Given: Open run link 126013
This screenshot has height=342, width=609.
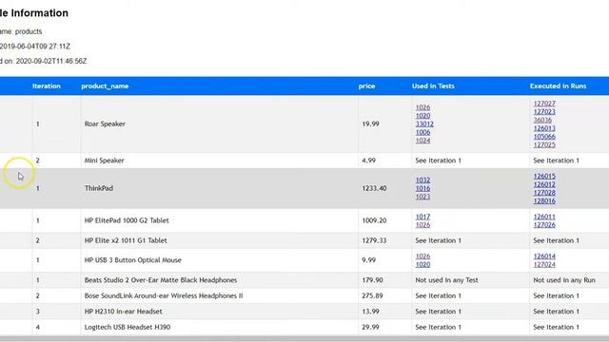Looking at the screenshot, I should pos(544,128).
